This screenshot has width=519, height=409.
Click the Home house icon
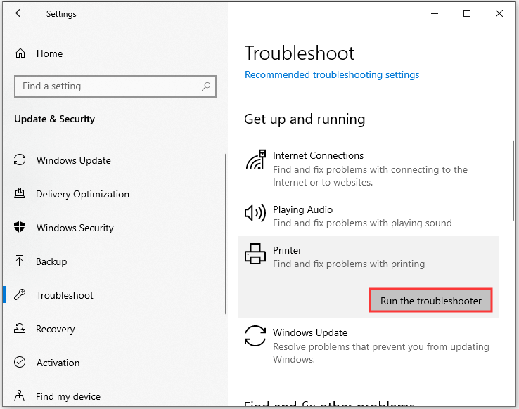20,53
